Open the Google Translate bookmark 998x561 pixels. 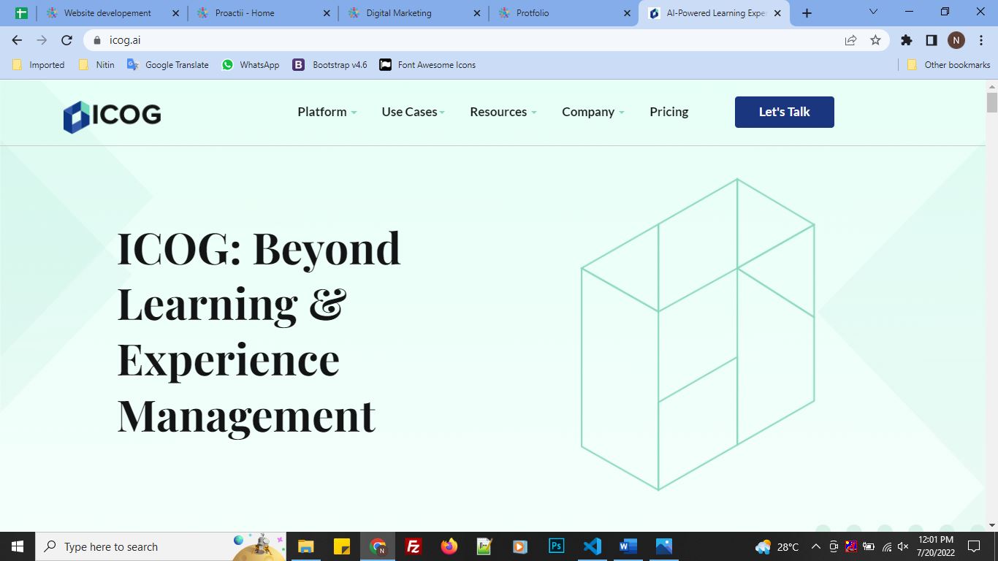(168, 65)
